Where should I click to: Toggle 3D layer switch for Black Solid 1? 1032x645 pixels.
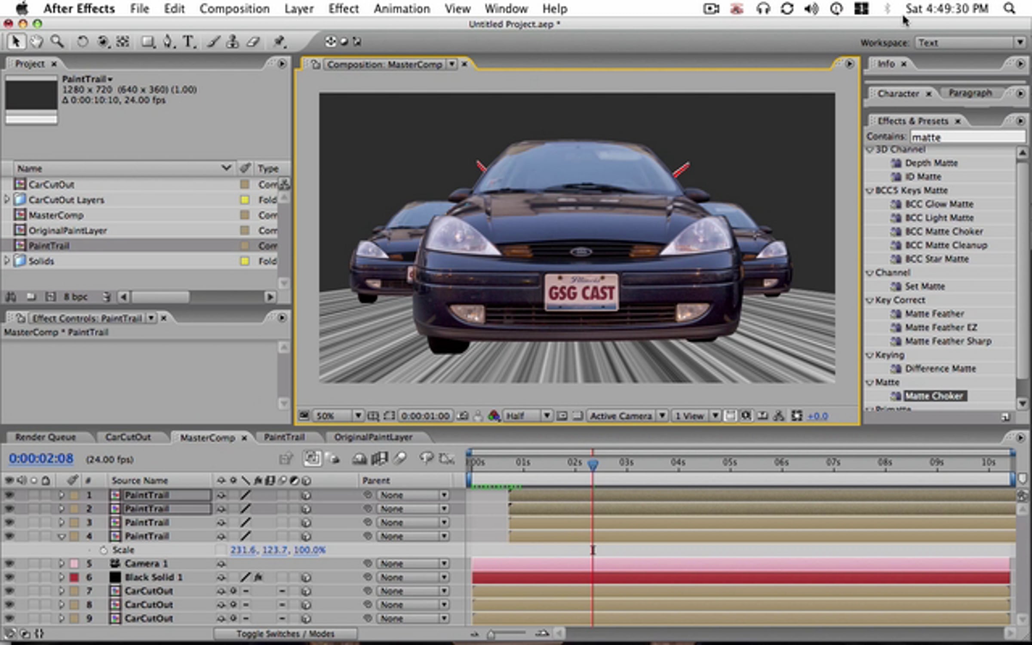306,577
